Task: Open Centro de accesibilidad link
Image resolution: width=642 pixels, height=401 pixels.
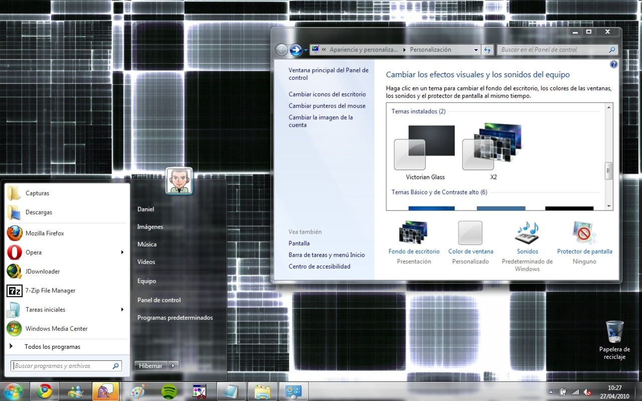Action: tap(319, 266)
